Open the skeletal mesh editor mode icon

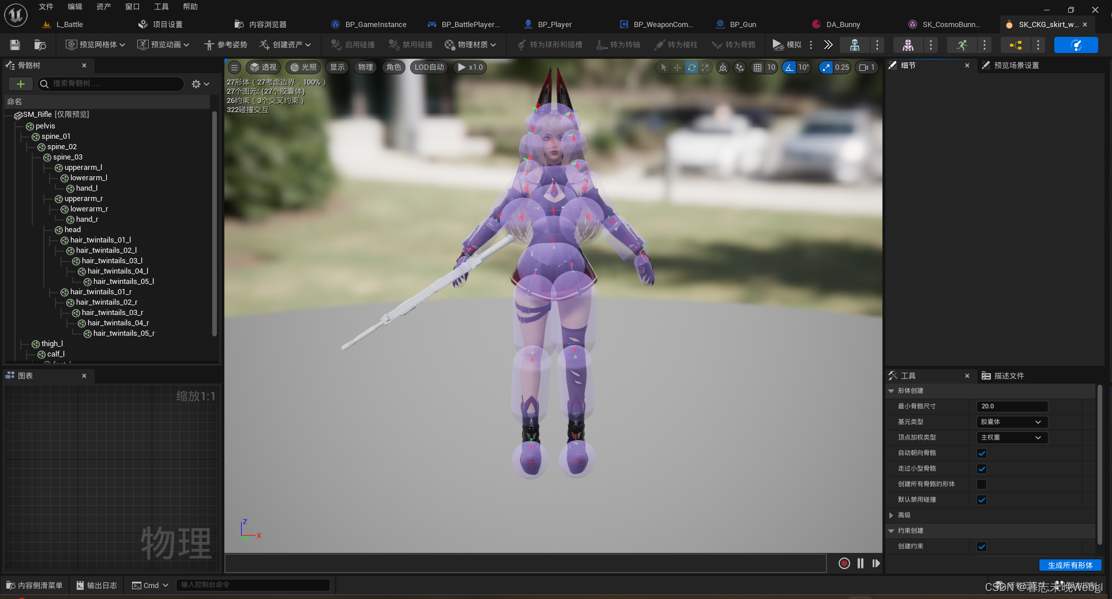point(908,45)
